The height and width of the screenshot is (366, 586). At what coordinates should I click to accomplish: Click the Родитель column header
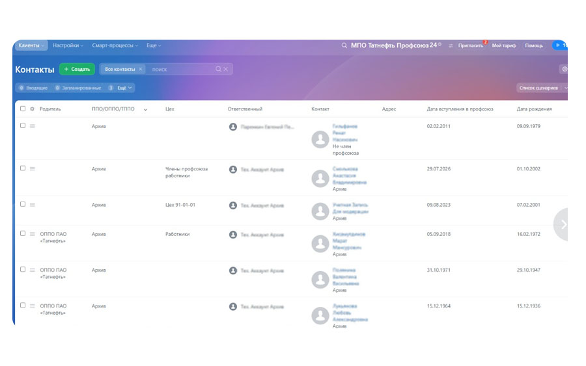tap(50, 109)
